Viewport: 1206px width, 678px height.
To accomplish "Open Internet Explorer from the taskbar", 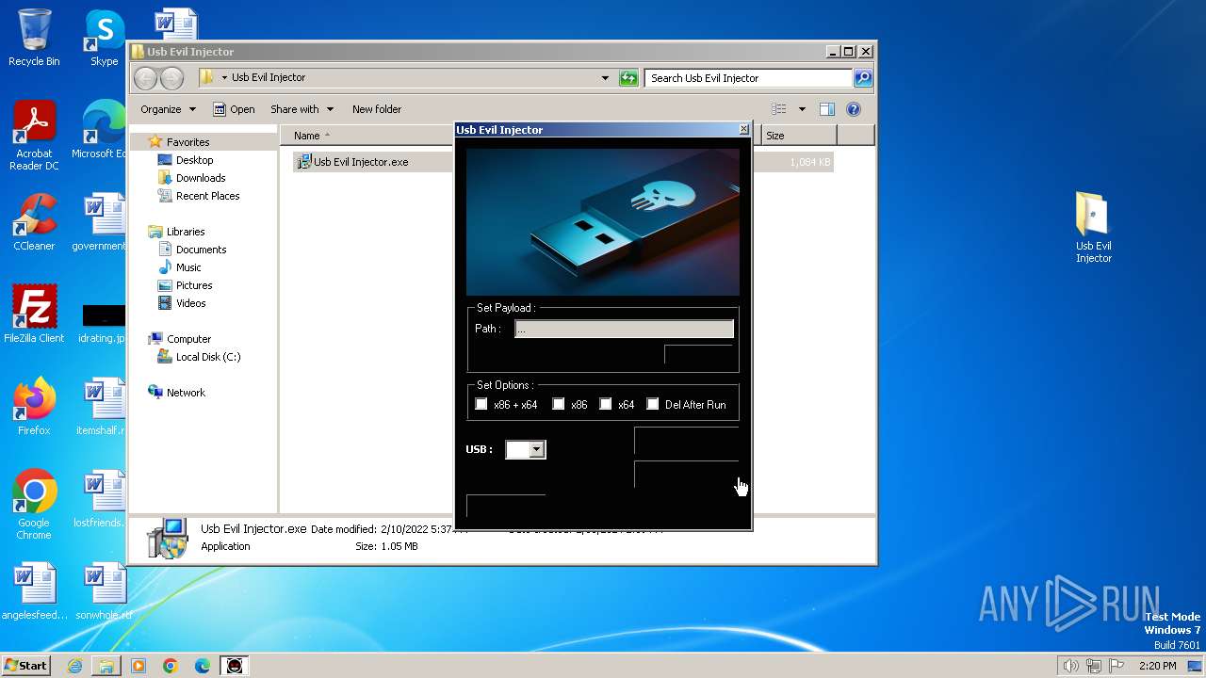I will click(74, 666).
